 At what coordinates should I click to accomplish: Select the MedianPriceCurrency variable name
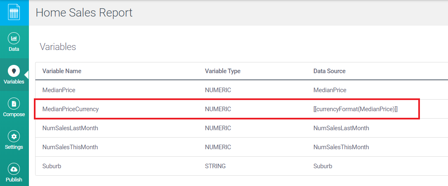(70, 109)
